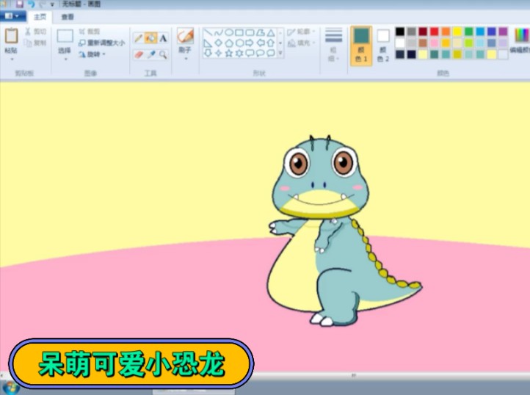
Task: Click the Undo arrow in quick access toolbar
Action: click(x=31, y=4)
